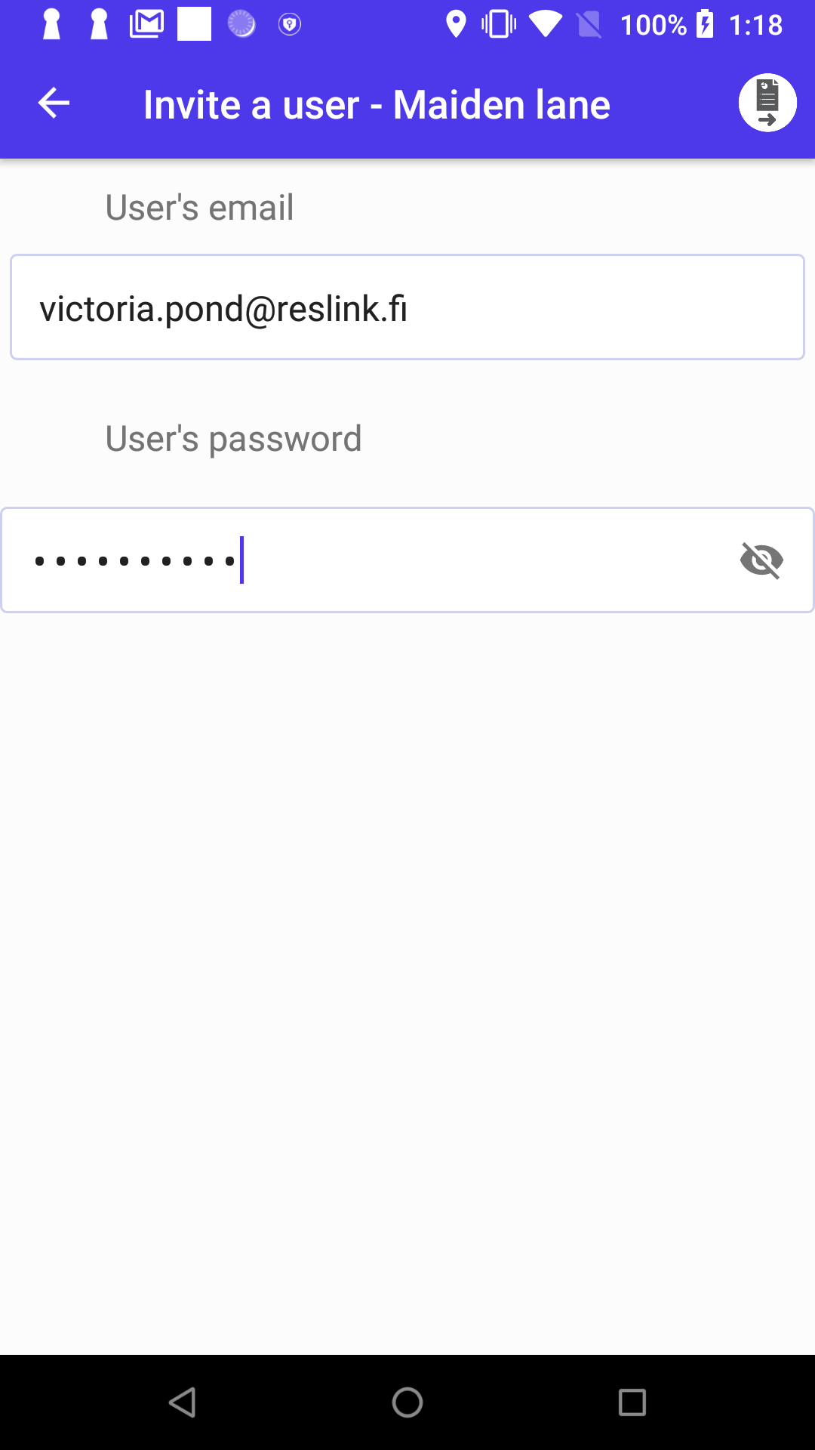Tap the white square notification icon

(x=194, y=24)
